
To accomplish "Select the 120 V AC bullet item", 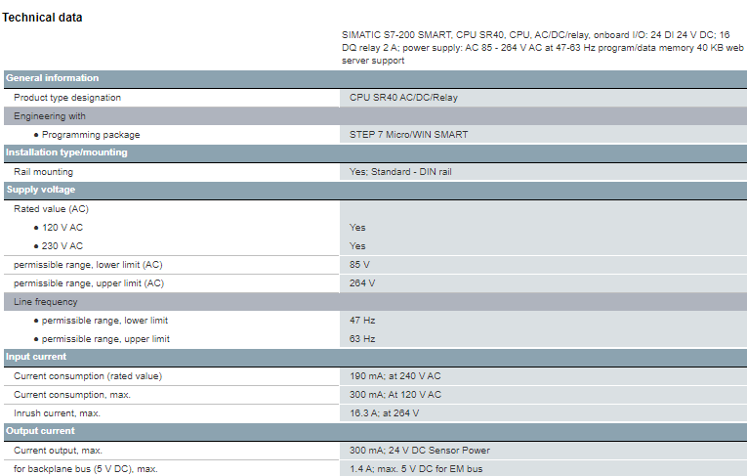I will (62, 227).
